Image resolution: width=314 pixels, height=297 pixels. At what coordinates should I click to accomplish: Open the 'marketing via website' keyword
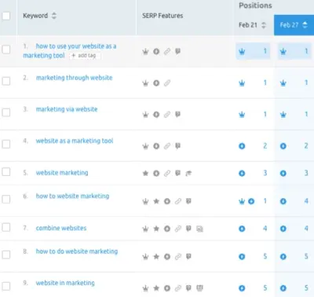tap(67, 109)
